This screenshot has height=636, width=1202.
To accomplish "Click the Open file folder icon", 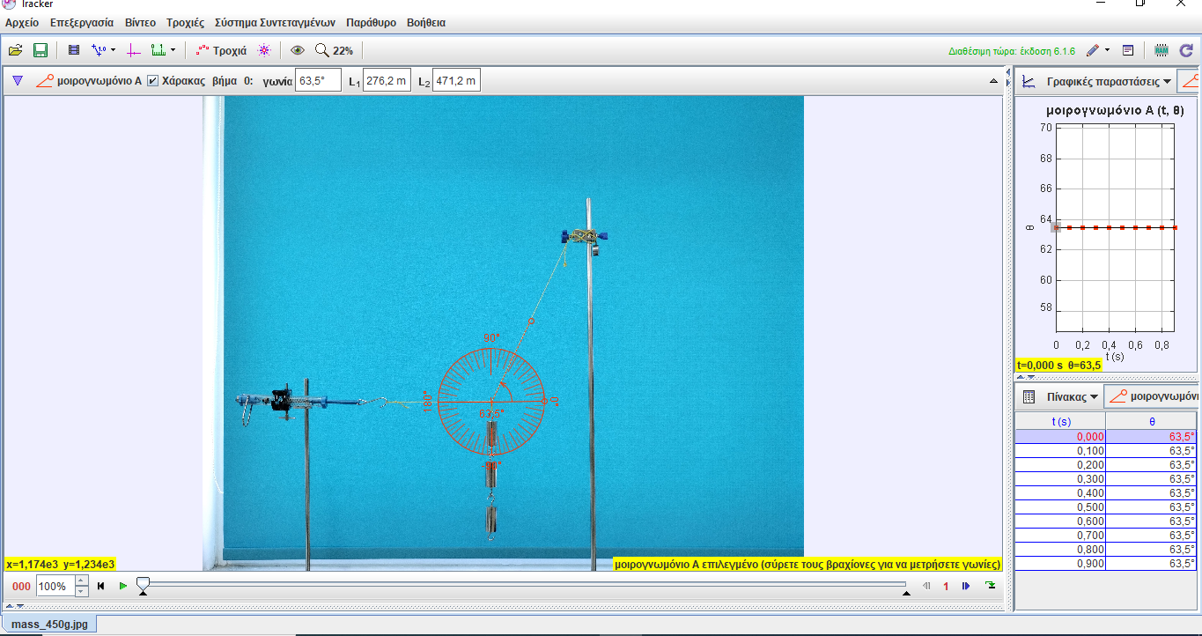I will pos(15,50).
